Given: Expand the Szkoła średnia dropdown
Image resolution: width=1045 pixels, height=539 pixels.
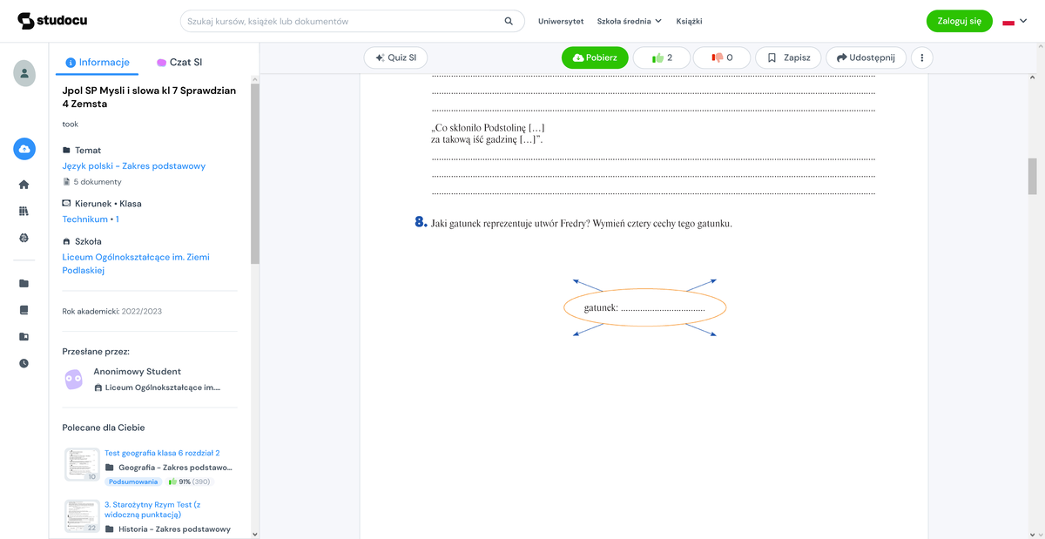Looking at the screenshot, I should click(x=629, y=21).
